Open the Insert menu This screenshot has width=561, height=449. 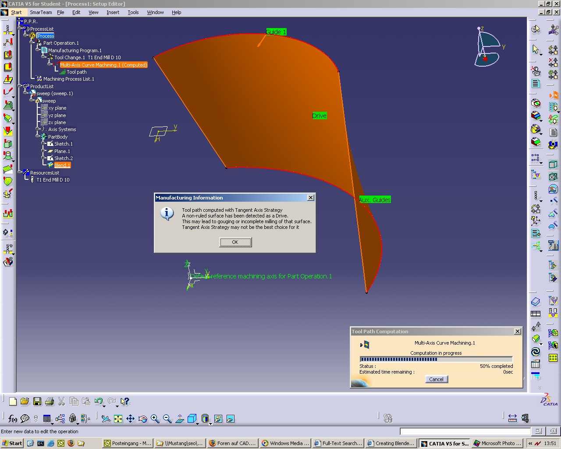pos(113,12)
